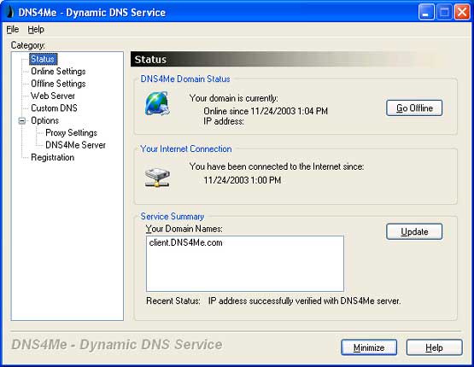Image resolution: width=474 pixels, height=367 pixels.
Task: Select client.DNS4Me.com in domain list
Action: 186,243
